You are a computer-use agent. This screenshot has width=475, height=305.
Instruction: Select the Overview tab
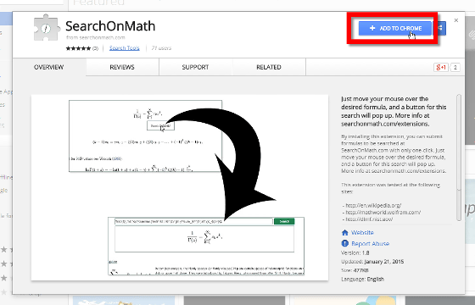[49, 67]
